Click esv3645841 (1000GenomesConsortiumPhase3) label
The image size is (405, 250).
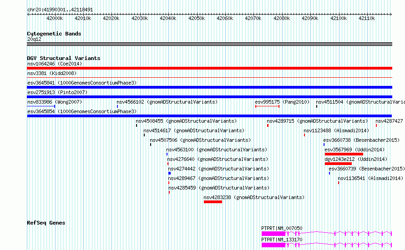pyautogui.click(x=82, y=83)
